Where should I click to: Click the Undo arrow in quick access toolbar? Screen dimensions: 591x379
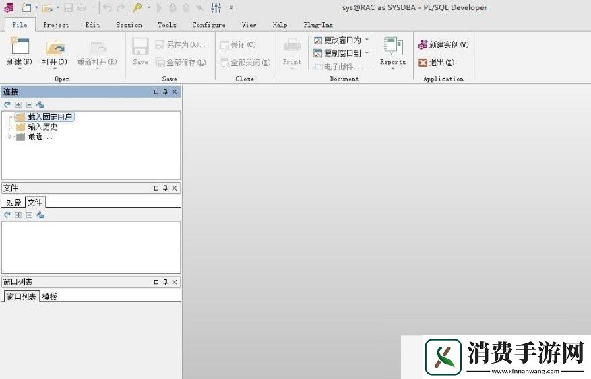(107, 7)
